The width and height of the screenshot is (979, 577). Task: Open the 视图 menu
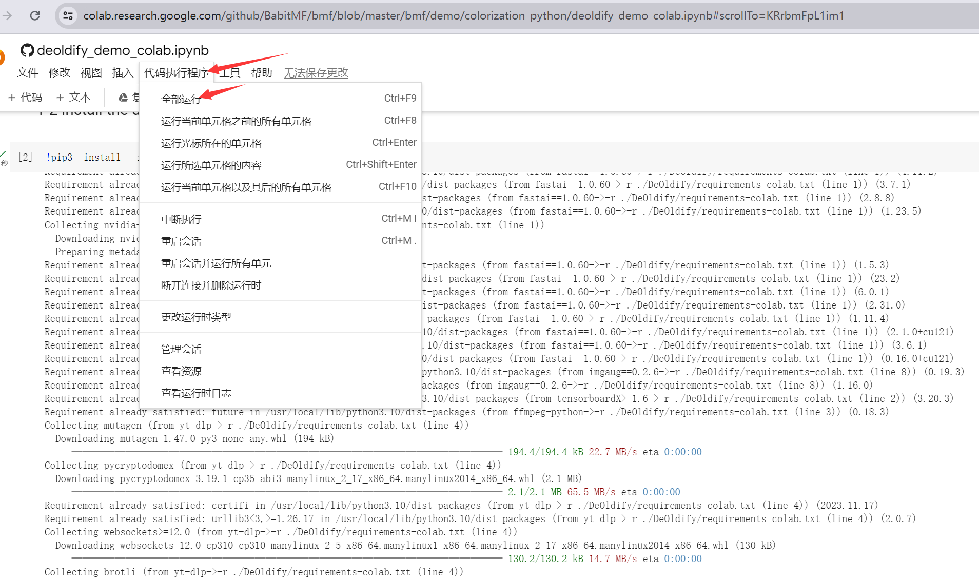coord(91,72)
